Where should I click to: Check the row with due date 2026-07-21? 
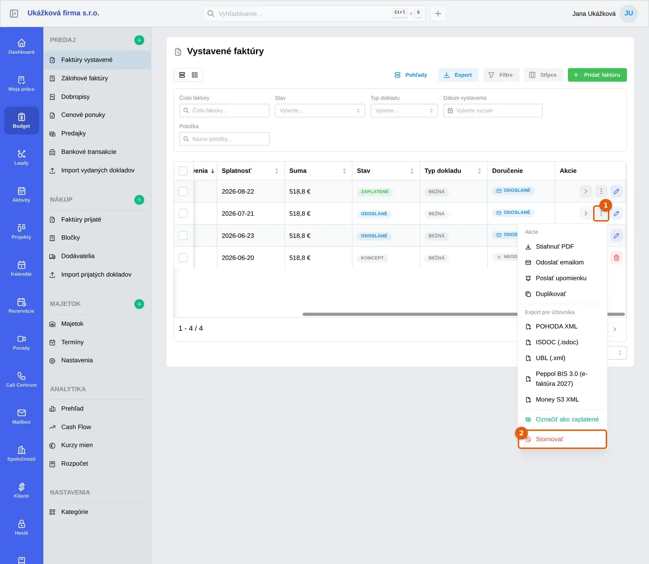(183, 214)
